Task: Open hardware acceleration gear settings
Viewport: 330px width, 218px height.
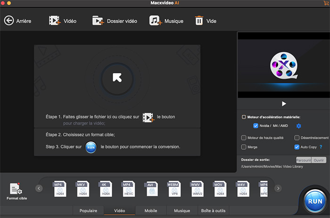Action: 298,126
